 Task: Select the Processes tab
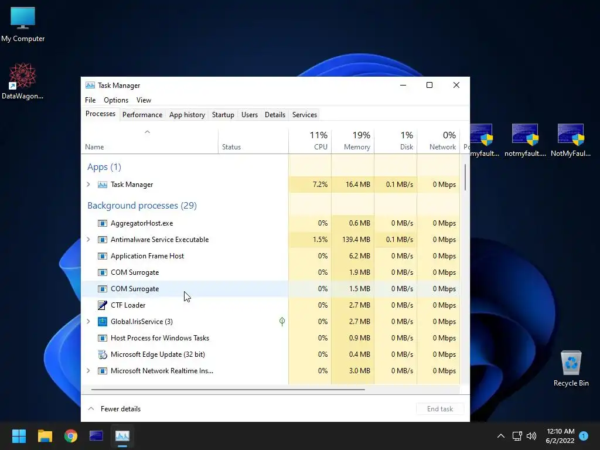[x=100, y=114]
